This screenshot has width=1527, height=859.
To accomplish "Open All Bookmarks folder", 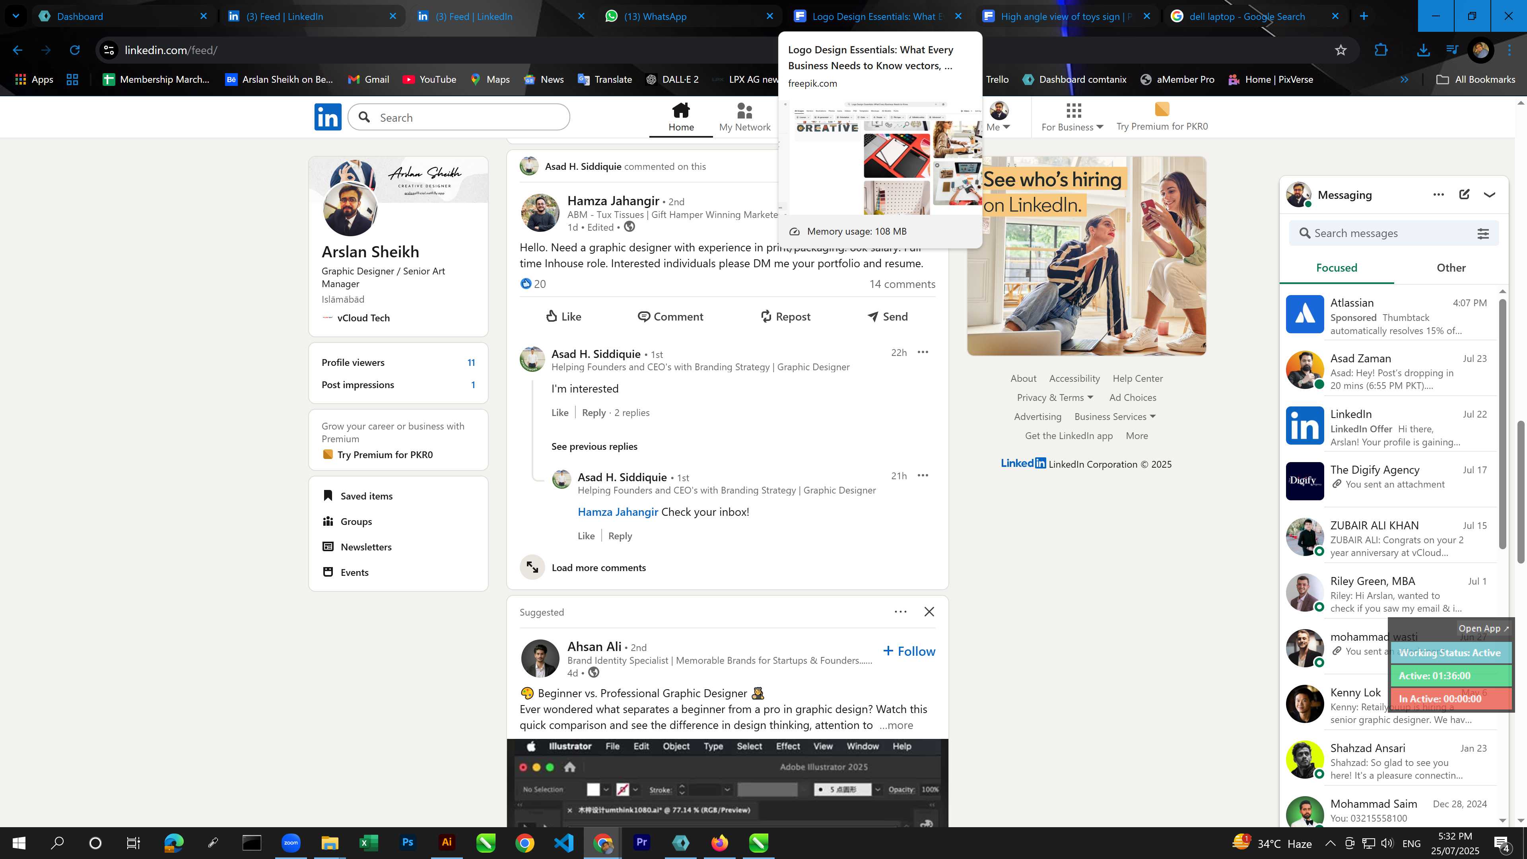I will [1476, 80].
